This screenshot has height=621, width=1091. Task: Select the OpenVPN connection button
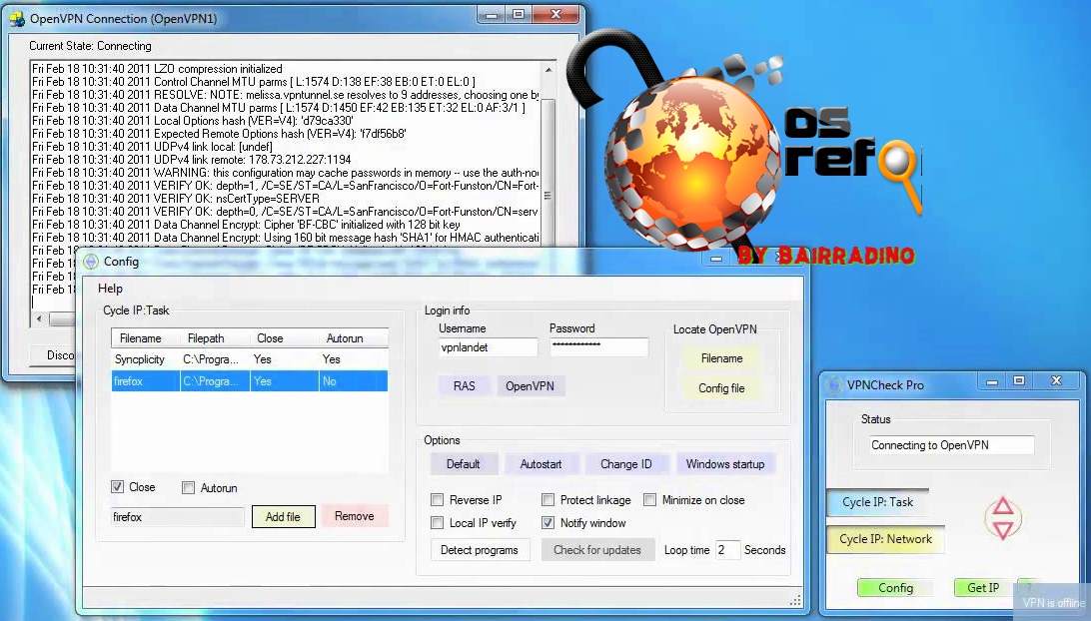pos(531,386)
